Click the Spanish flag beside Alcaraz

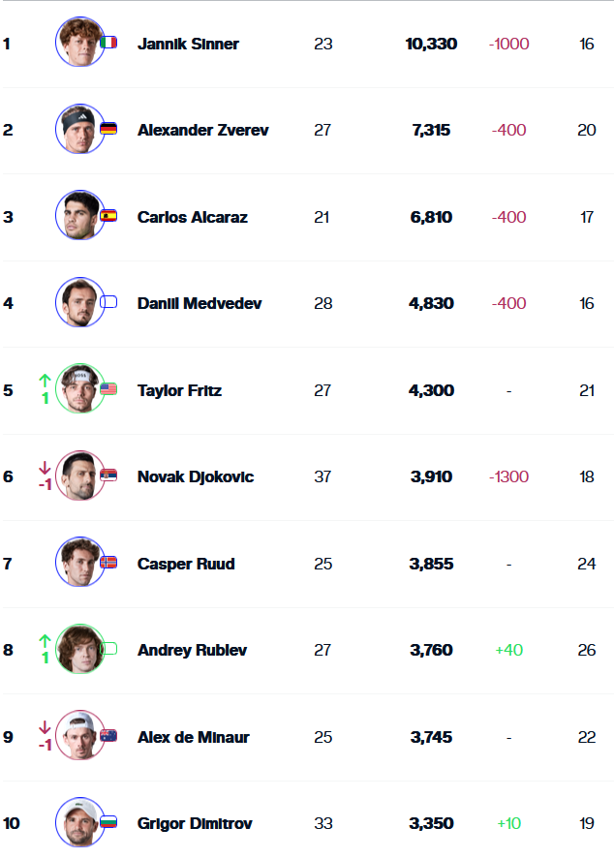108,216
